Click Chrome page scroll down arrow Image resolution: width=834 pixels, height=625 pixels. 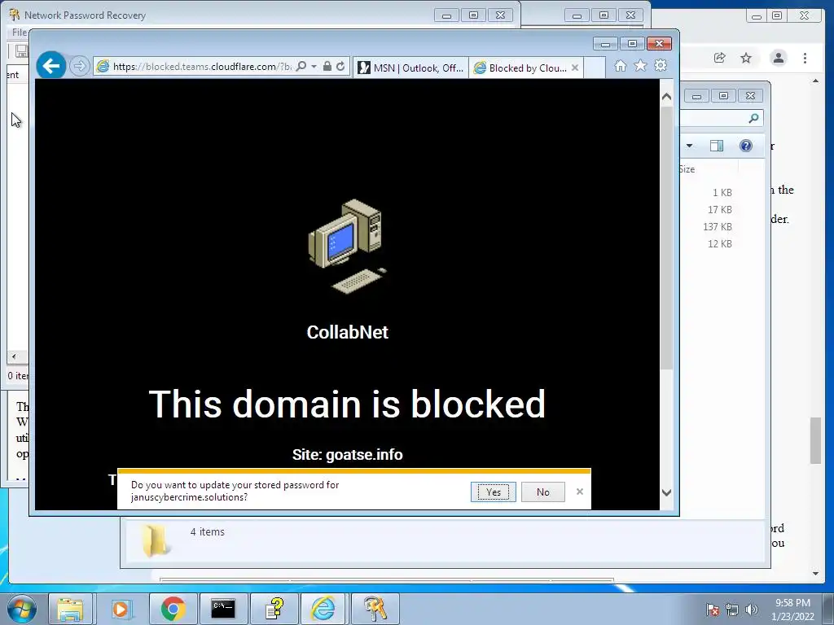point(816,573)
